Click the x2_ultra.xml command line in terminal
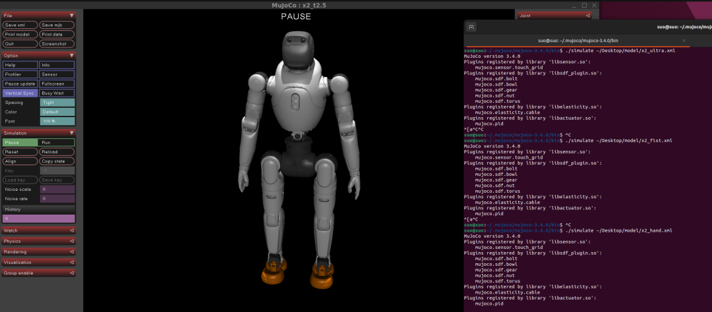 click(570, 50)
